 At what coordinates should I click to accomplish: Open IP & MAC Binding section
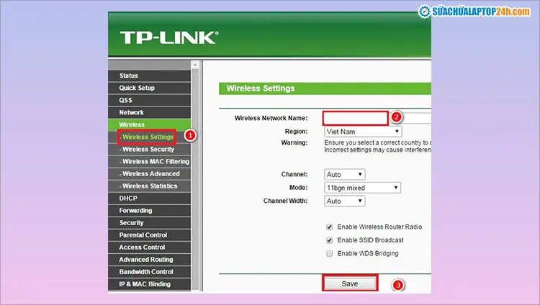point(149,284)
